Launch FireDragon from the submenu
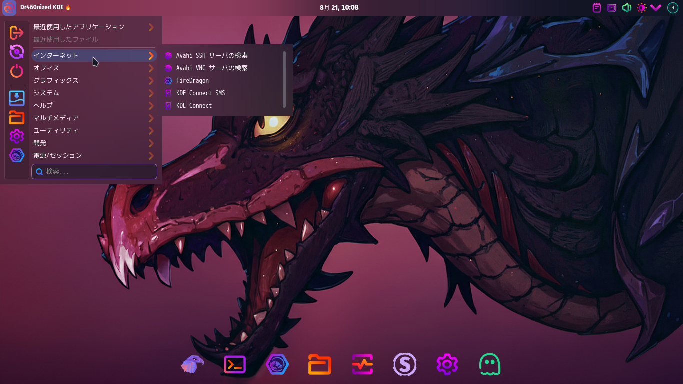 point(222,80)
